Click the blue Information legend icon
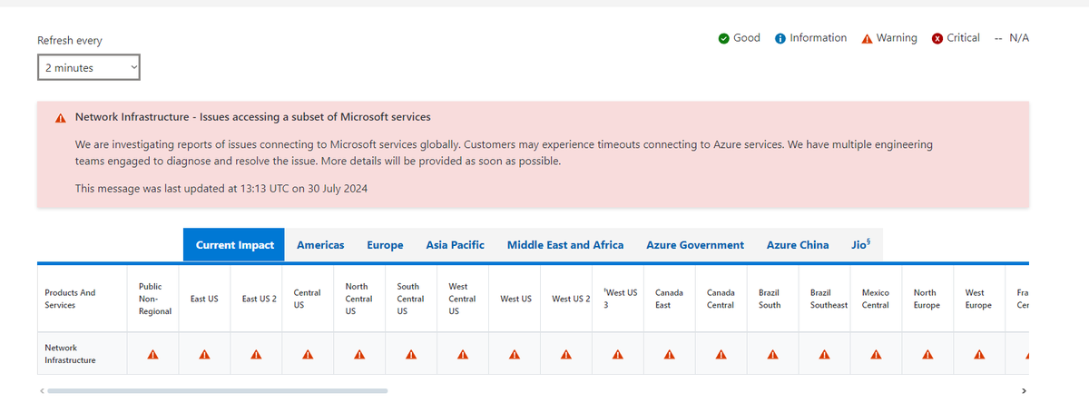This screenshot has height=403, width=1089. pos(780,38)
